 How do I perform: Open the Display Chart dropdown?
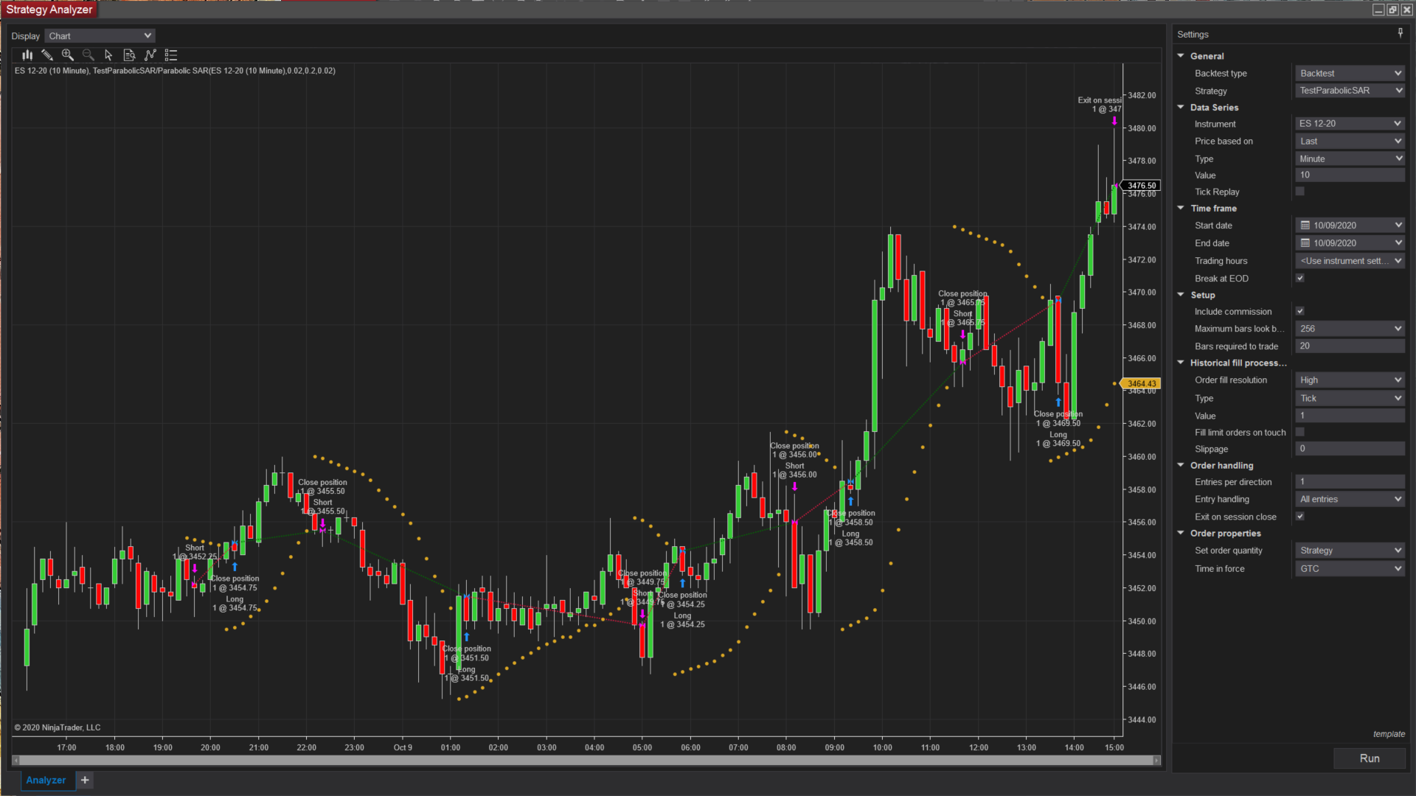(100, 36)
